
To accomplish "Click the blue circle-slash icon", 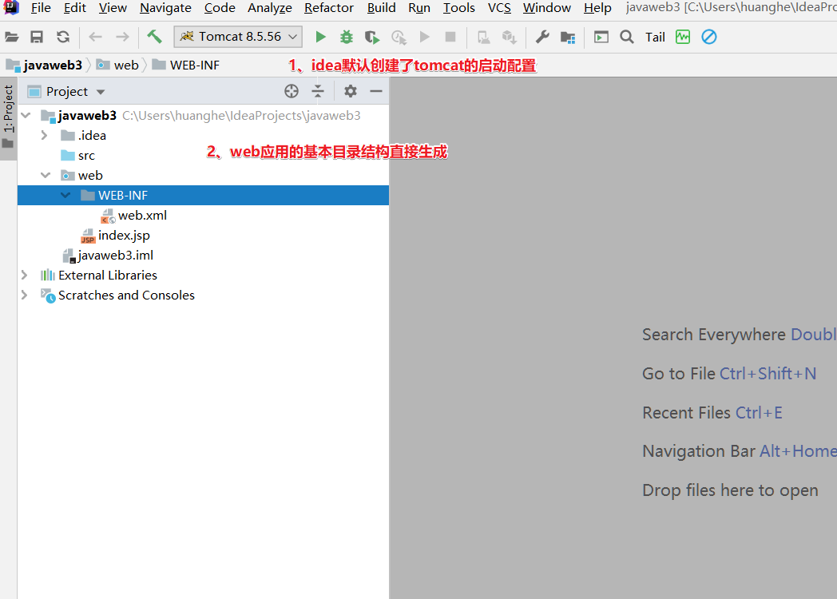I will (709, 37).
